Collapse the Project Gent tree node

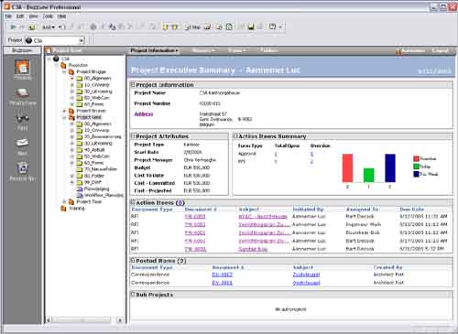click(x=64, y=117)
